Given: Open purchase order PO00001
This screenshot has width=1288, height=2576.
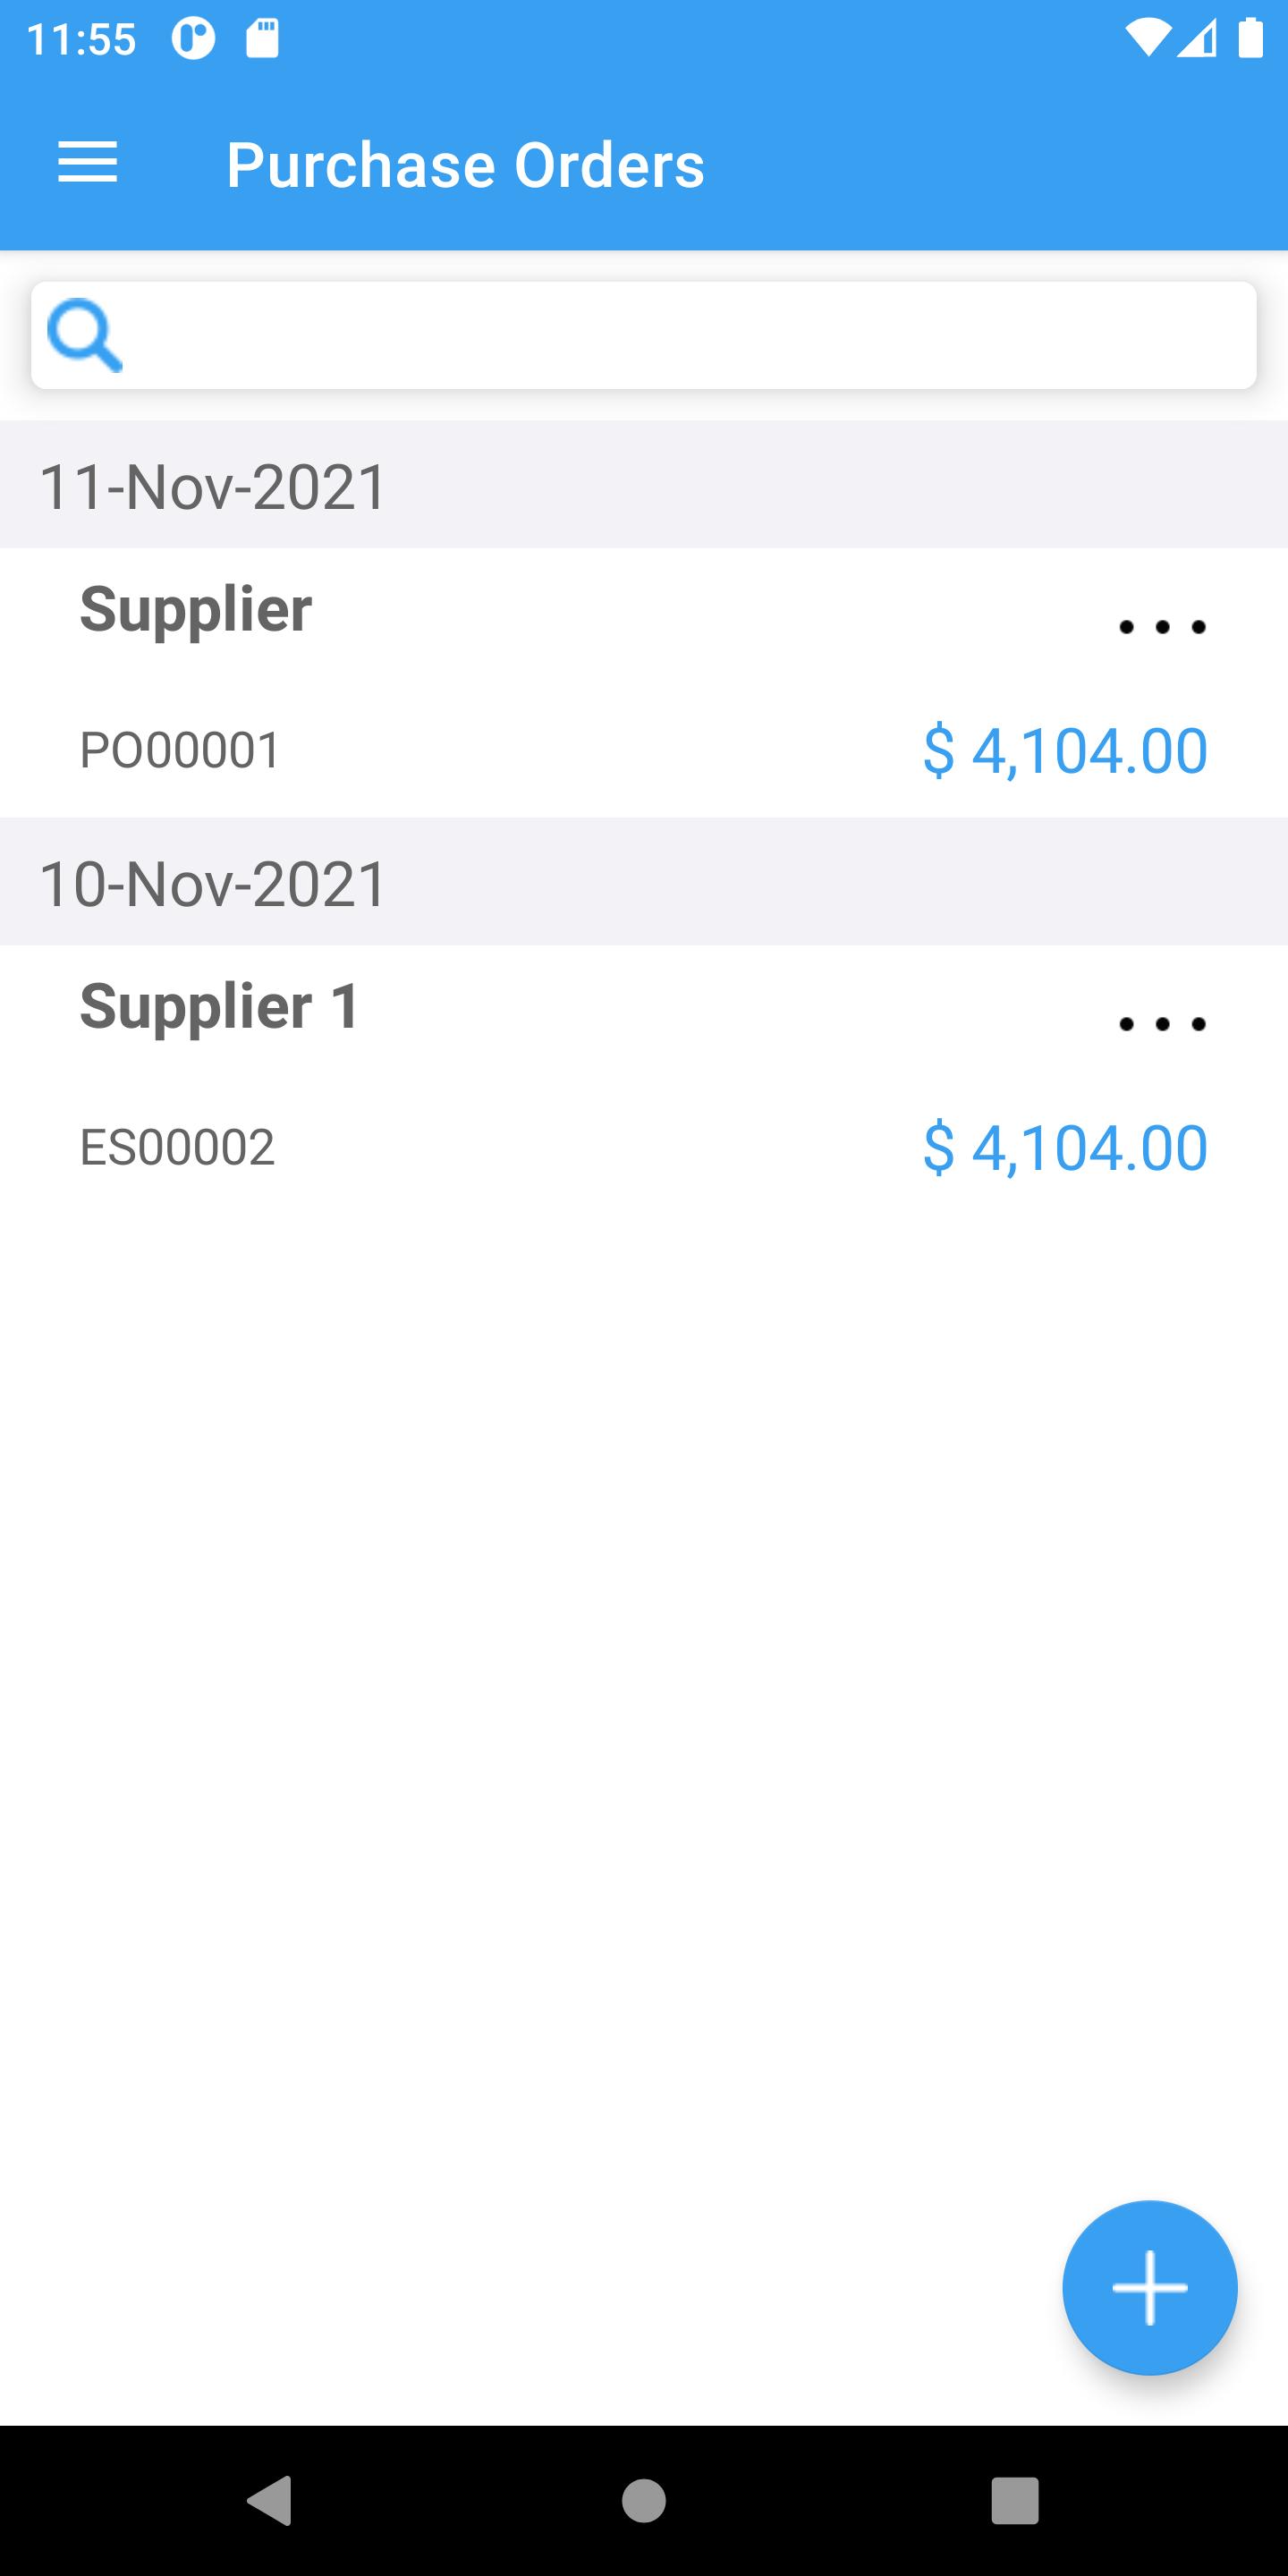Looking at the screenshot, I should point(180,750).
